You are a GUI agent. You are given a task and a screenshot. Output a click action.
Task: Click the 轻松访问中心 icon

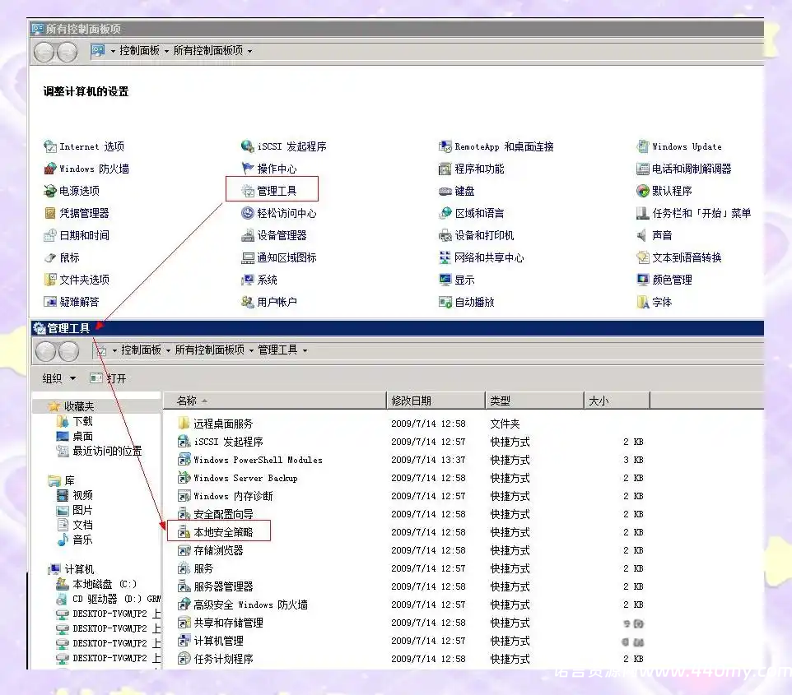[x=248, y=214]
